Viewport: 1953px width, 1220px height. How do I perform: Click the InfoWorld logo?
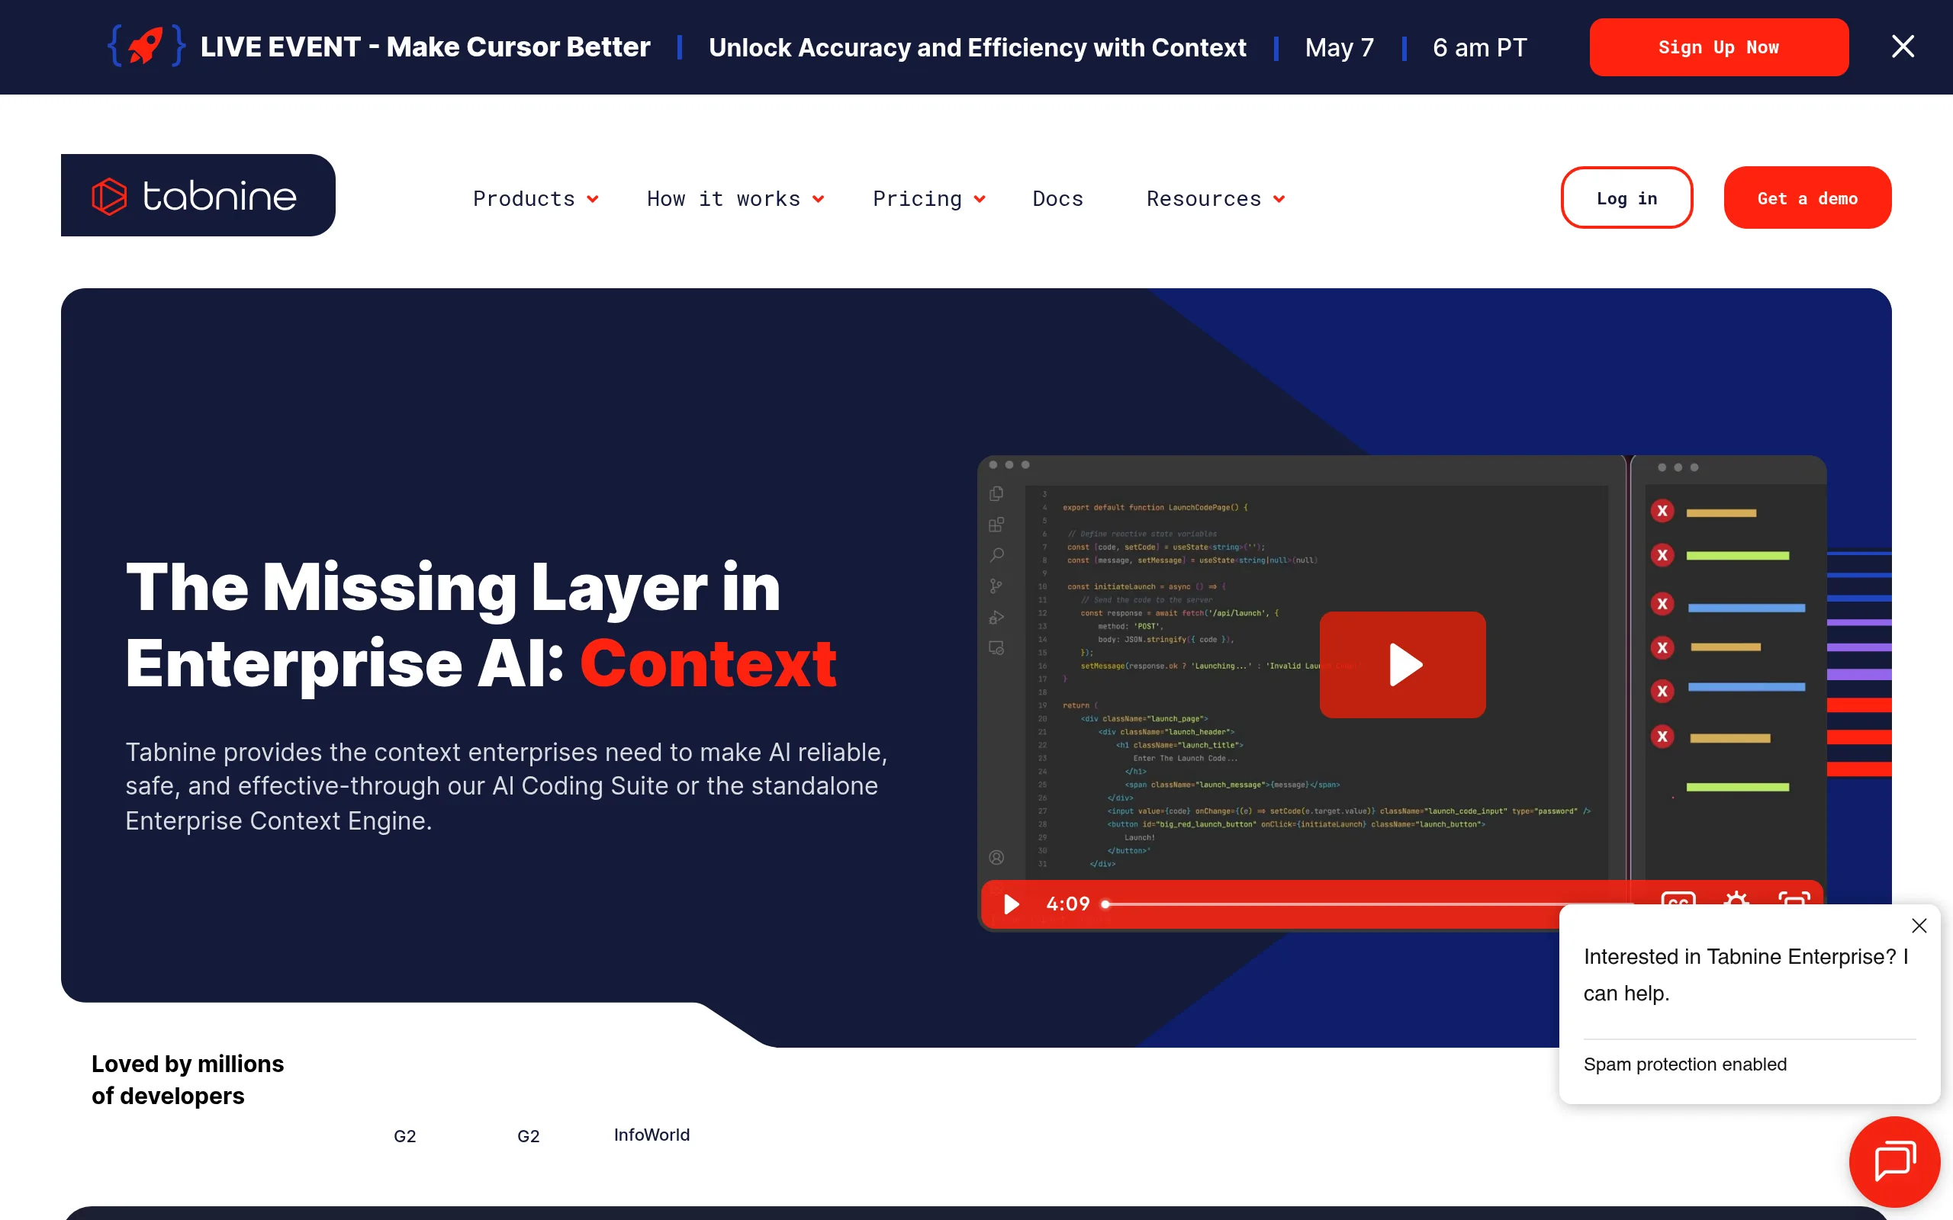(x=652, y=1135)
